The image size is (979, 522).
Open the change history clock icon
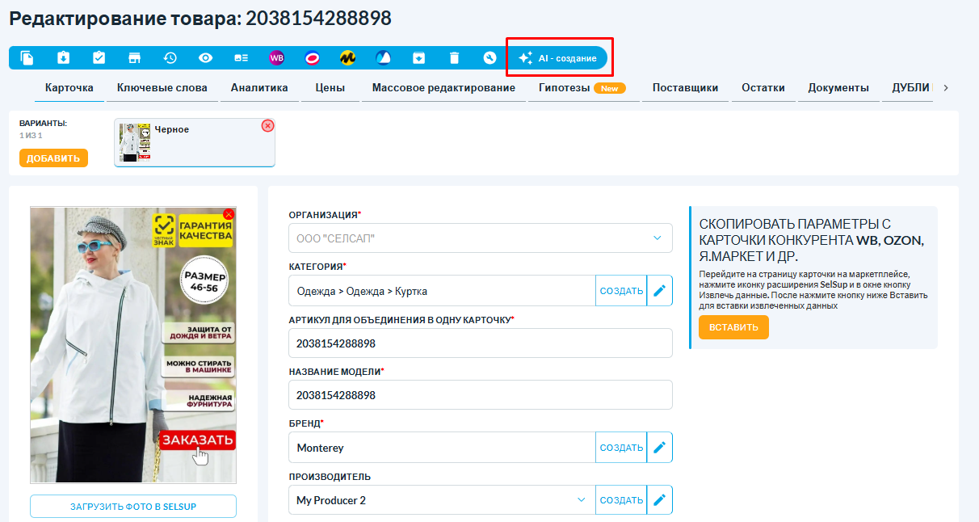[170, 58]
